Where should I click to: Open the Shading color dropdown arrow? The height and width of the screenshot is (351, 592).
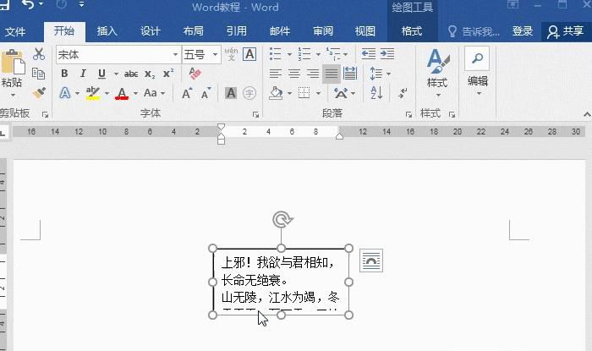pos(289,93)
